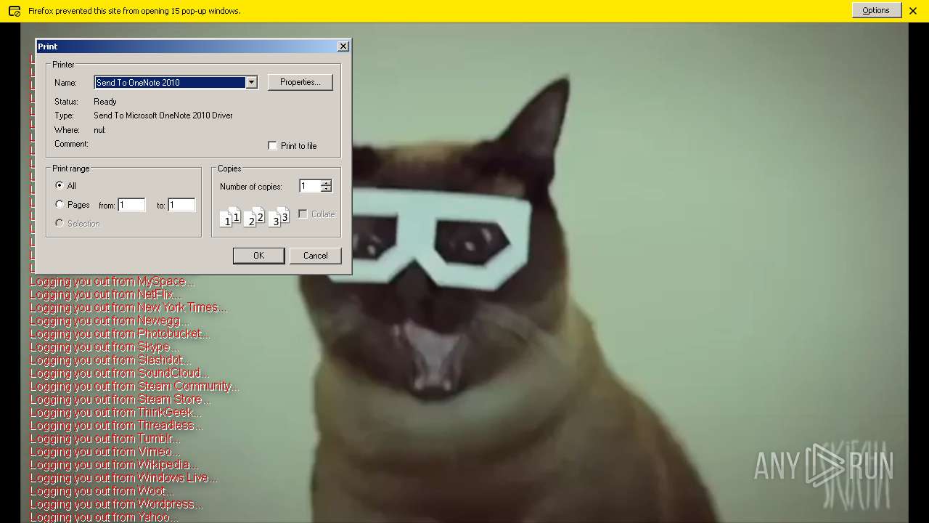Open the printer Name dropdown
The height and width of the screenshot is (523, 929).
click(251, 83)
